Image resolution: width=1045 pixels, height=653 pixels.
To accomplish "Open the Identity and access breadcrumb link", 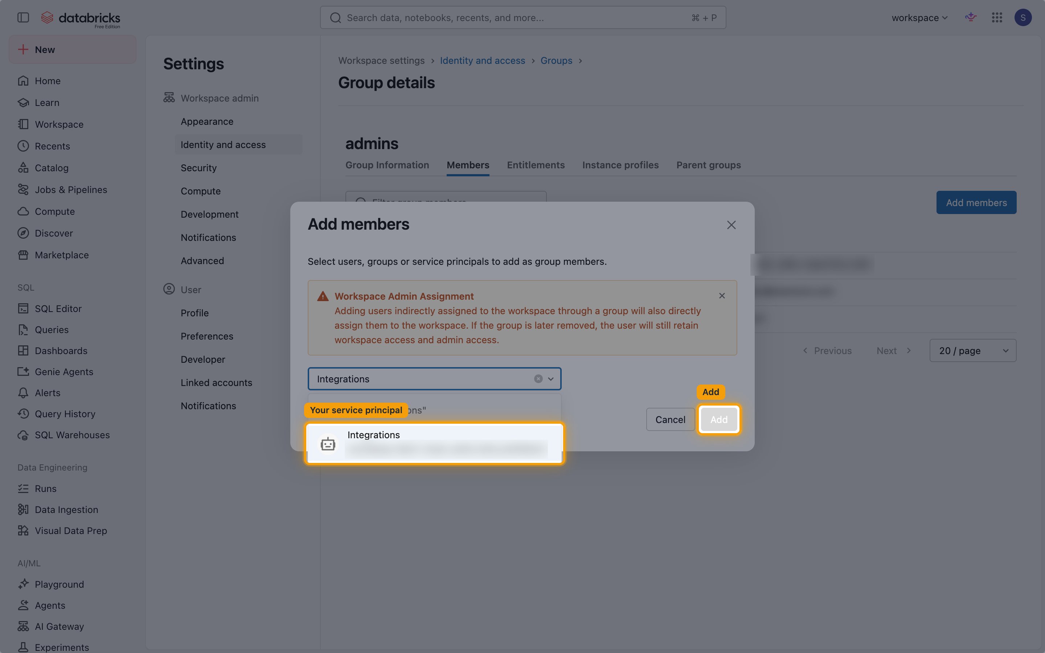I will point(482,61).
